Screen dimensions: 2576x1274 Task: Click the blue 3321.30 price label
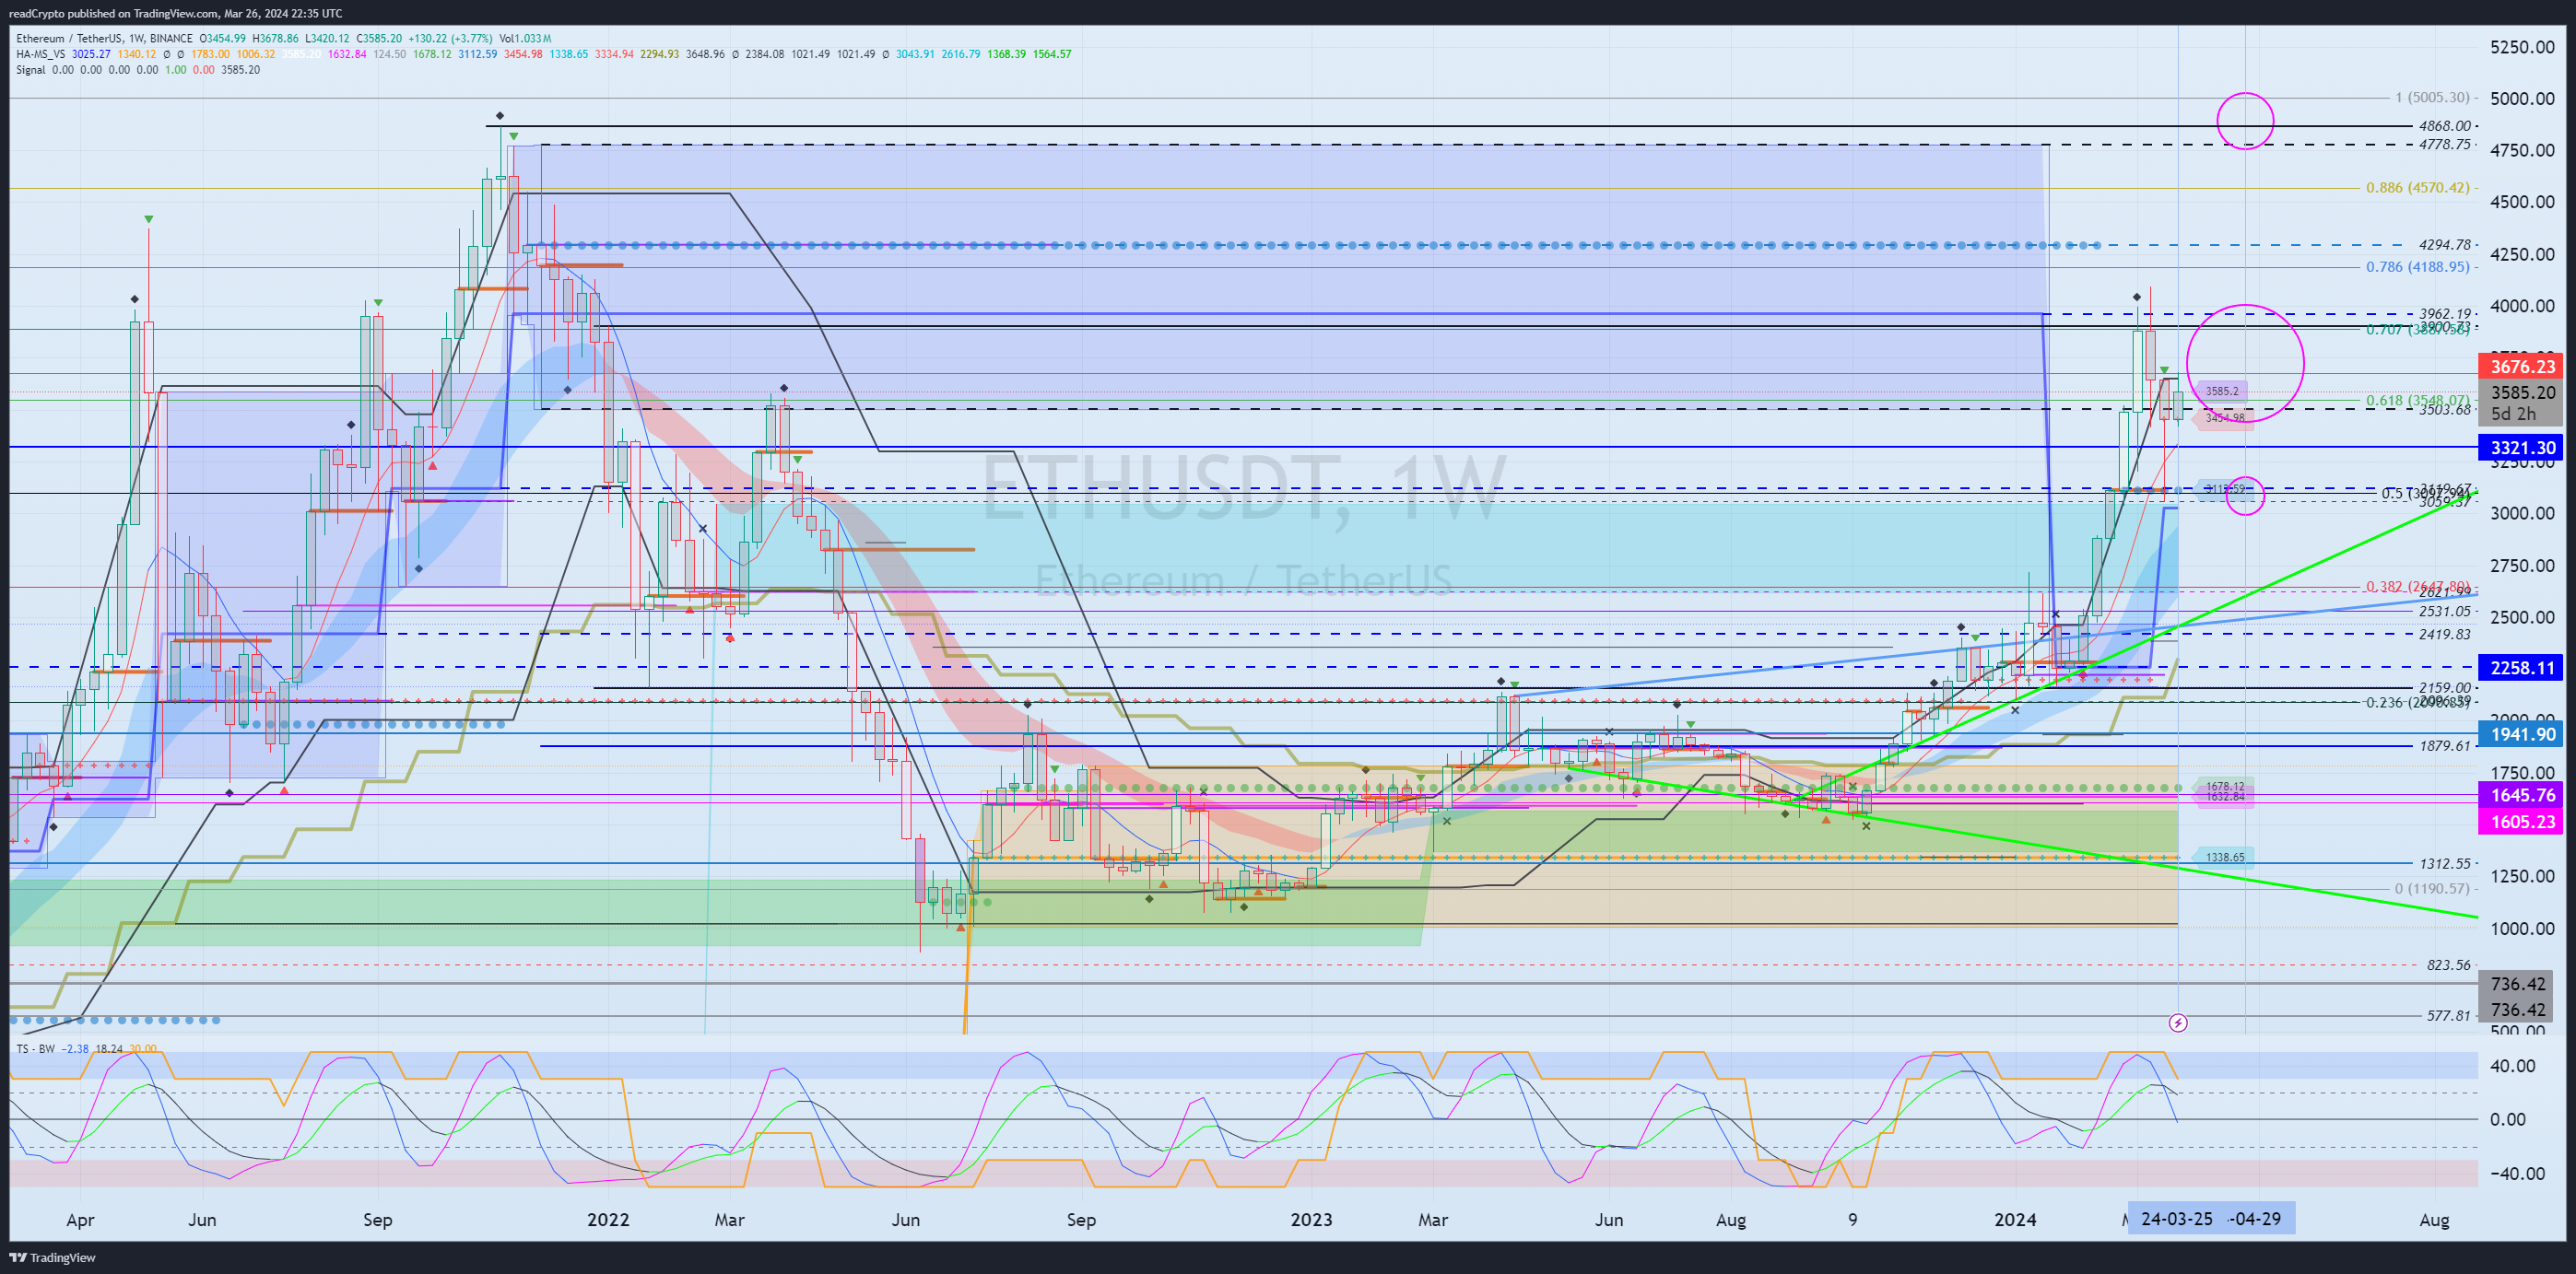2522,448
